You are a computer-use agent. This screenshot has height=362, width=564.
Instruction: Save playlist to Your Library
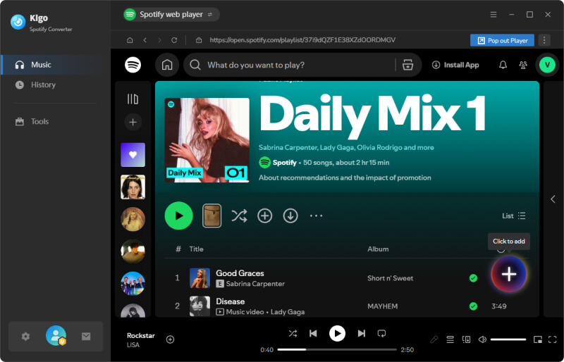click(x=265, y=216)
